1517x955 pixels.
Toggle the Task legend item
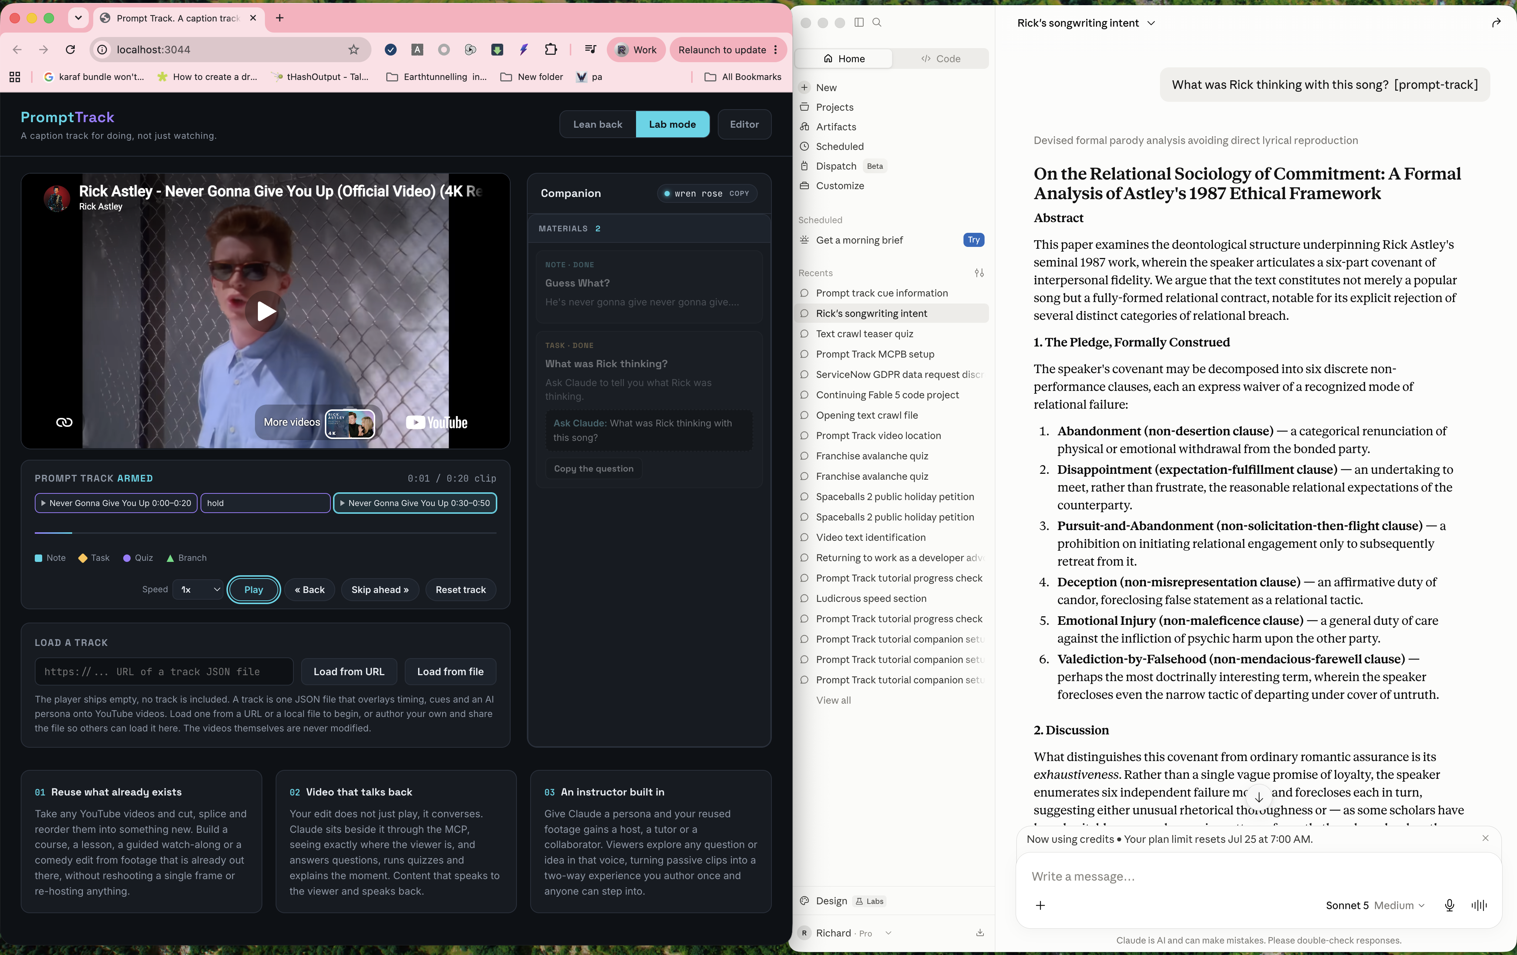click(94, 558)
